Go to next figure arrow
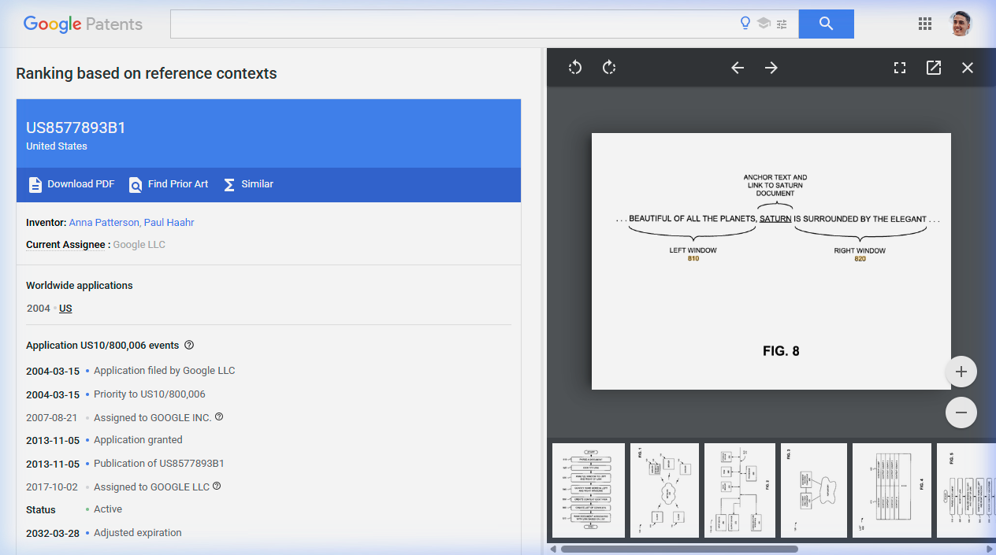996x555 pixels. [x=771, y=68]
